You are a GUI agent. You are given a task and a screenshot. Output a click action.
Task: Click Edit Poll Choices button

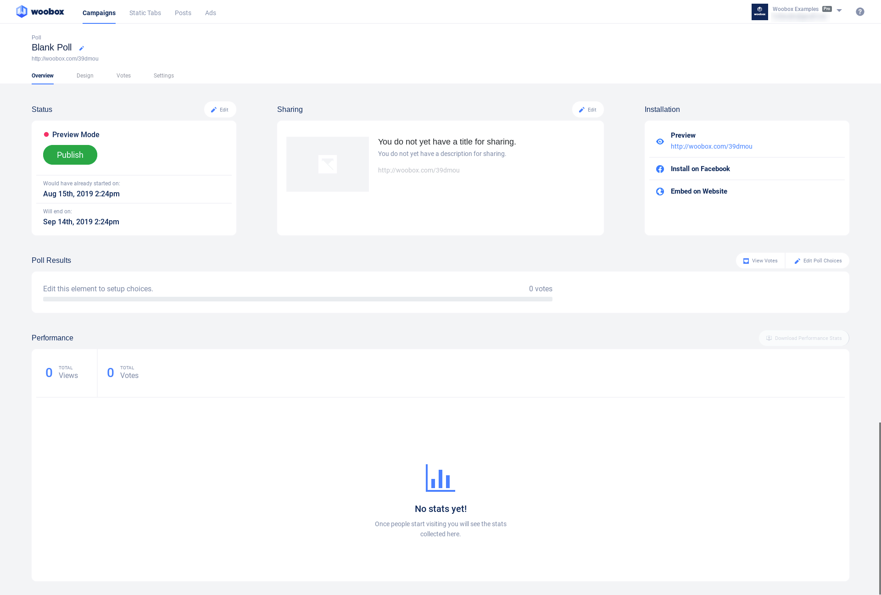tap(818, 261)
